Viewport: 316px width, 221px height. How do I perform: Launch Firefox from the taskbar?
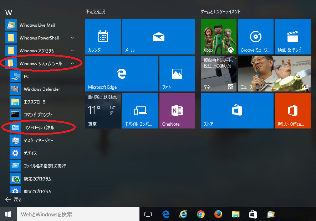(x=218, y=214)
